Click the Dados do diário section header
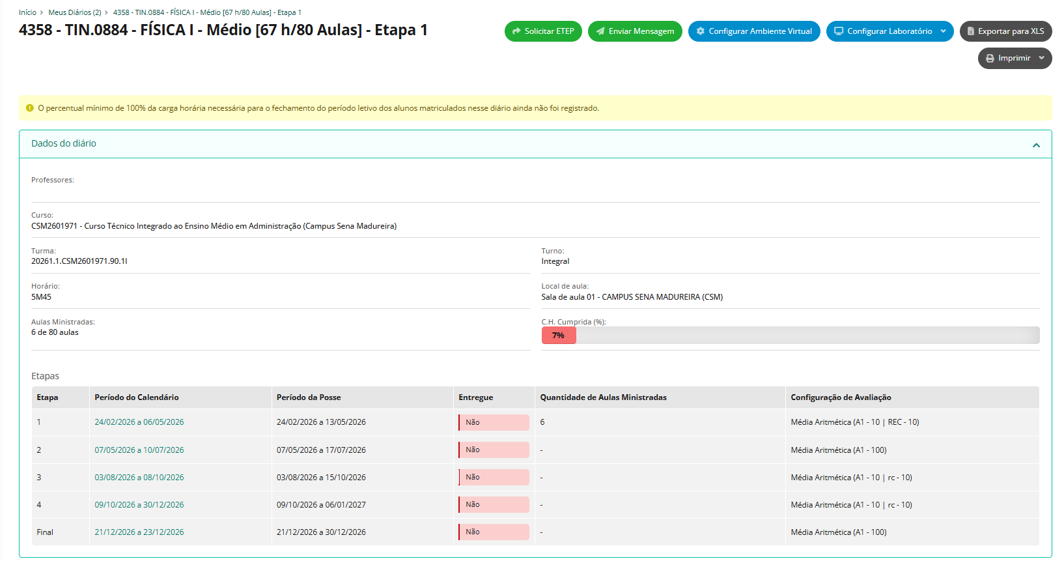Image resolution: width=1064 pixels, height=561 pixels. pyautogui.click(x=64, y=144)
